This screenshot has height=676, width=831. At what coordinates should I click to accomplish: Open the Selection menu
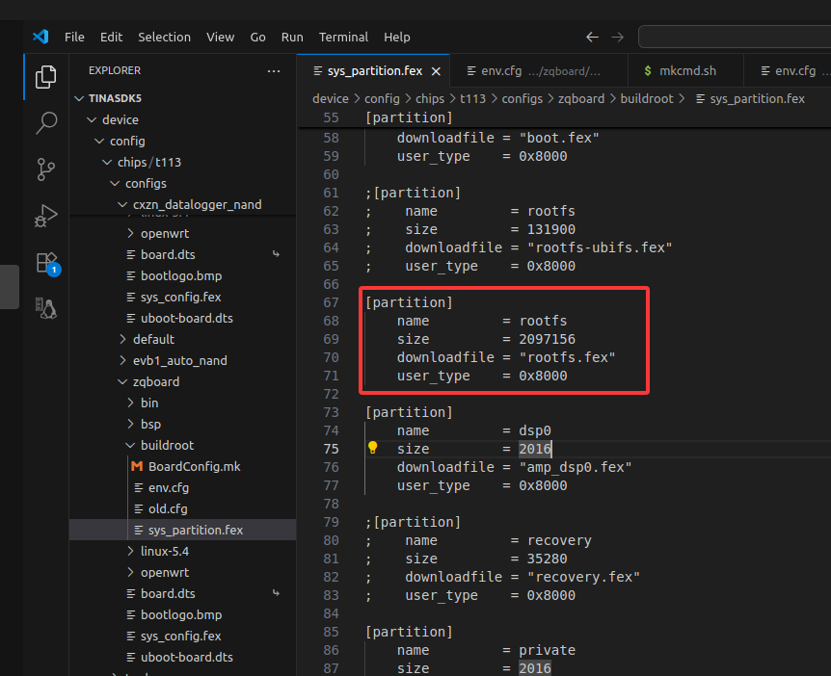(164, 38)
